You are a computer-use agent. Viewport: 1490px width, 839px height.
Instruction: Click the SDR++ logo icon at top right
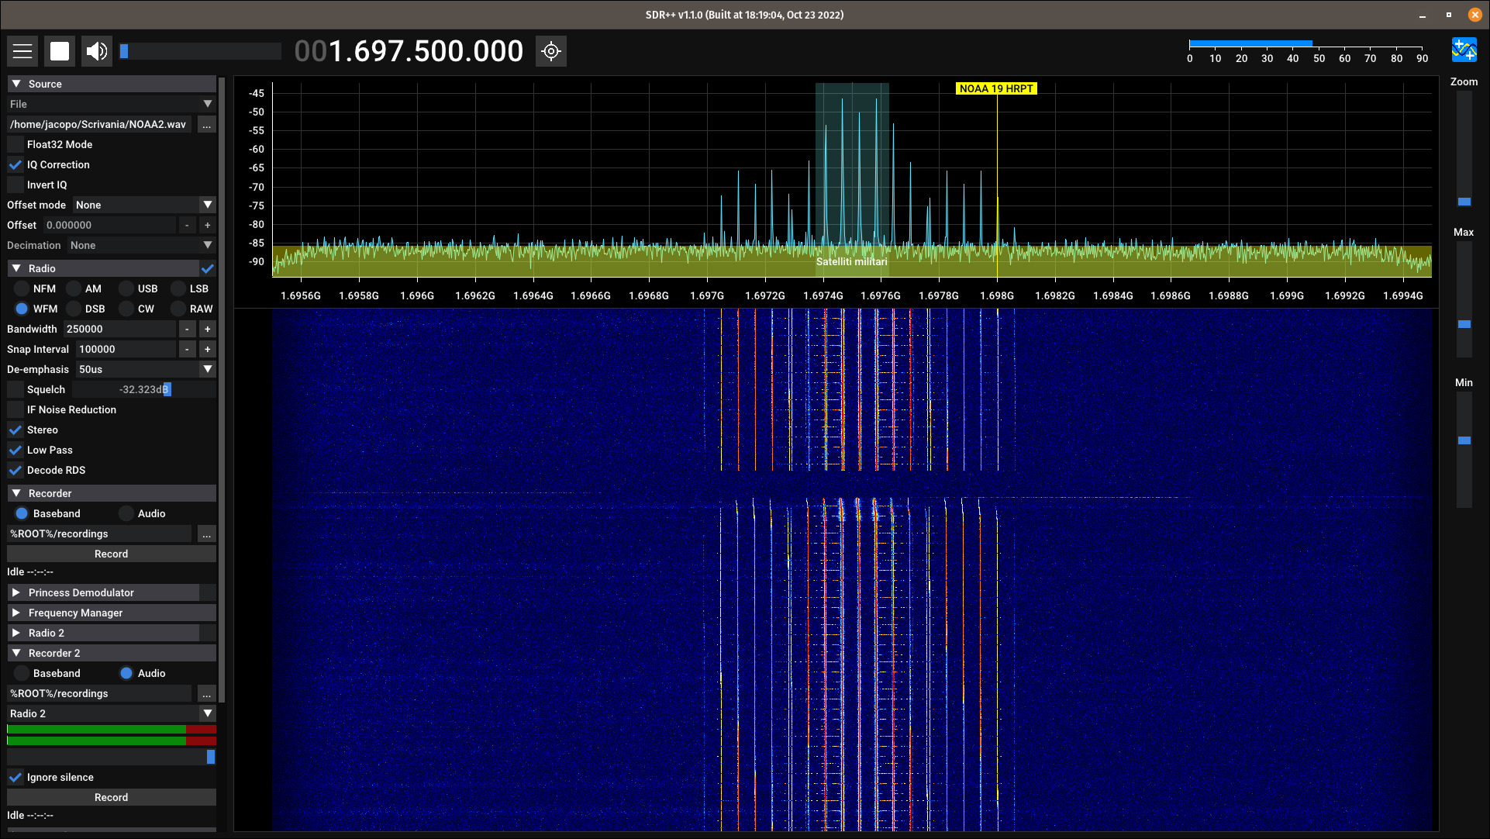[x=1464, y=50]
